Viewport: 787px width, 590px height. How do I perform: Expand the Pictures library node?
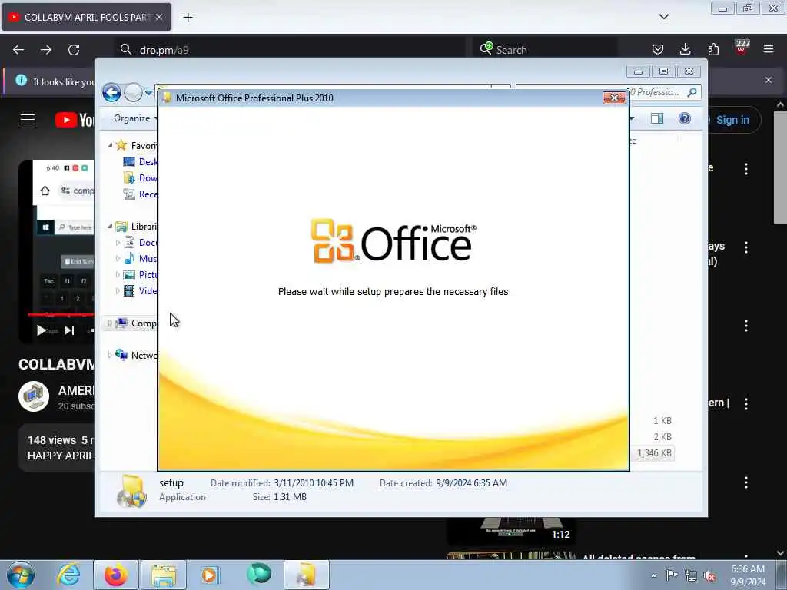tap(118, 274)
